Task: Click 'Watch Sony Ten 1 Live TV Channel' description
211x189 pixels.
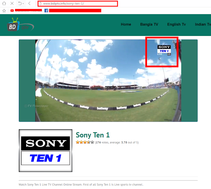Action: [81, 185]
